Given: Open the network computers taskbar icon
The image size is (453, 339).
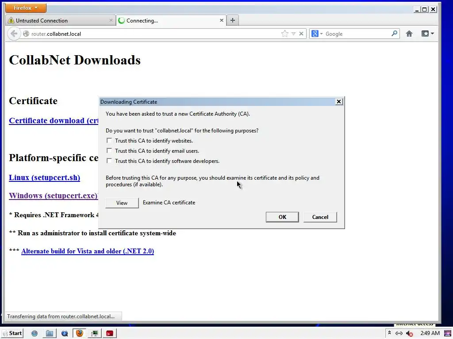Looking at the screenshot, I should (x=95, y=334).
